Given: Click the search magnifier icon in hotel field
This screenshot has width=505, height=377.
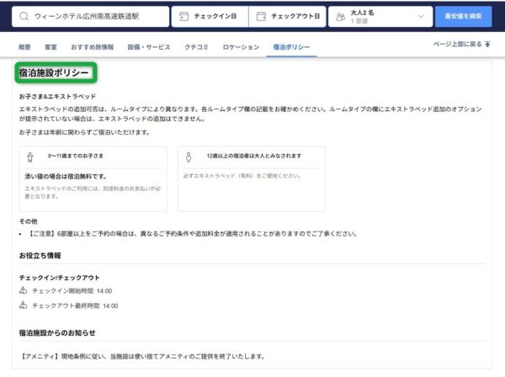Looking at the screenshot, I should click(23, 17).
